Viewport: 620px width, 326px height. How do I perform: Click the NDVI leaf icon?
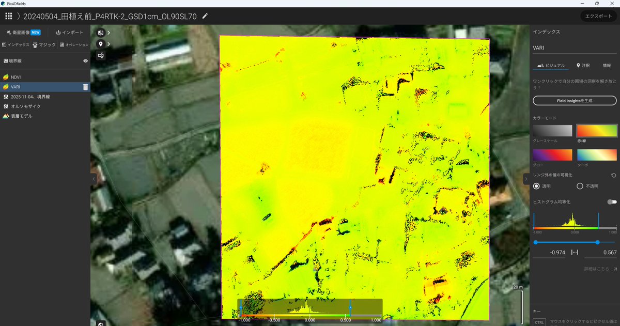[x=6, y=77]
